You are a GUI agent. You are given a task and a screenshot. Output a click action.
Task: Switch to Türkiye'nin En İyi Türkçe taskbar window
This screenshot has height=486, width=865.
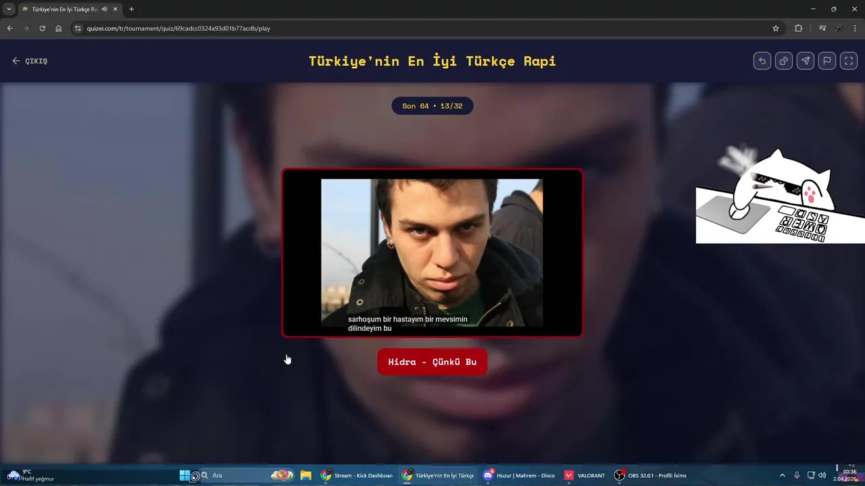(437, 475)
